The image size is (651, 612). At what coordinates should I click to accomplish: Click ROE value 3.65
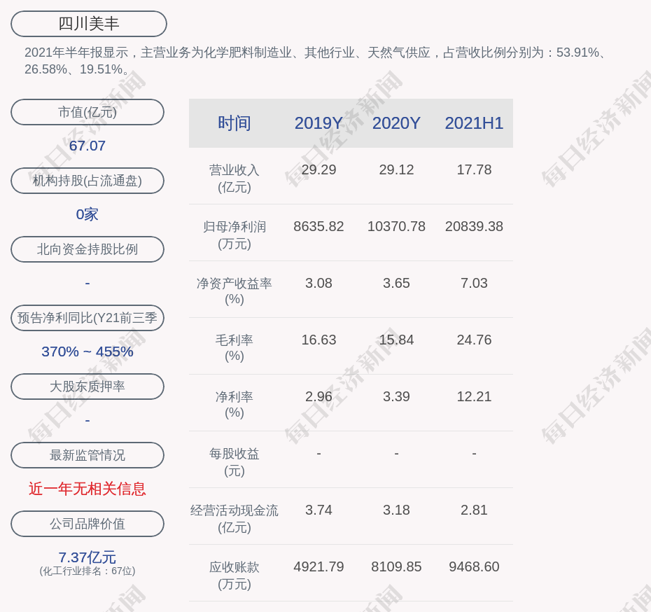[x=396, y=283]
